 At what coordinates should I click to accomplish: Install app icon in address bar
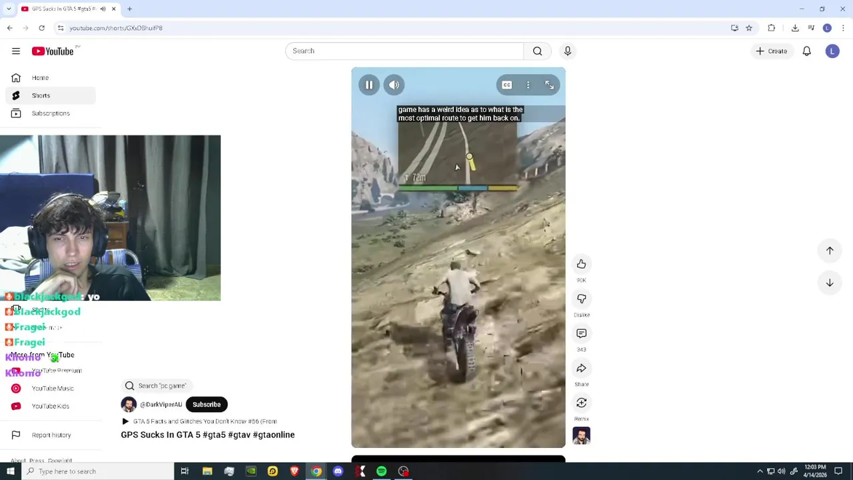(734, 28)
